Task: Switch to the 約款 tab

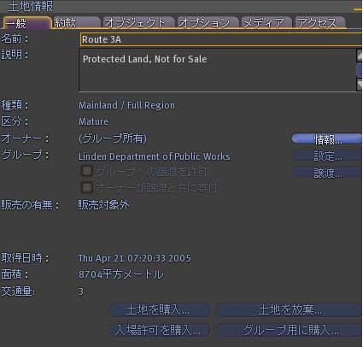Action: click(x=77, y=23)
